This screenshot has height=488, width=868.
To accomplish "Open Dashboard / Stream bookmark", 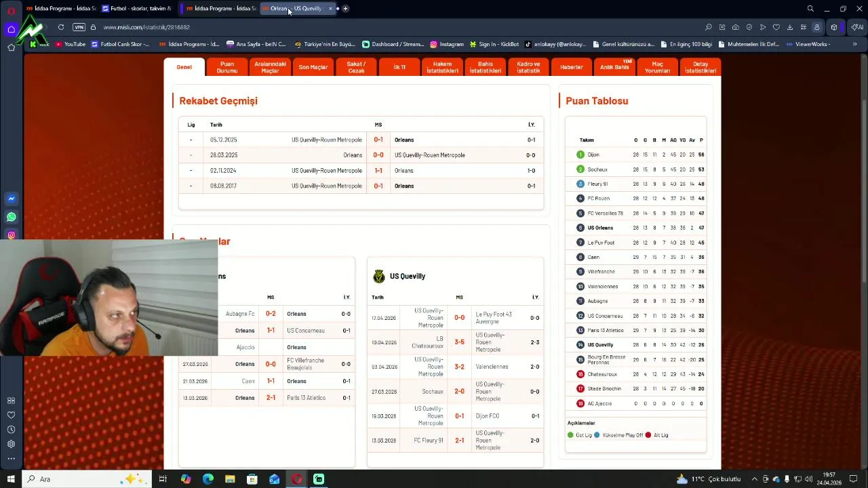I will click(393, 44).
